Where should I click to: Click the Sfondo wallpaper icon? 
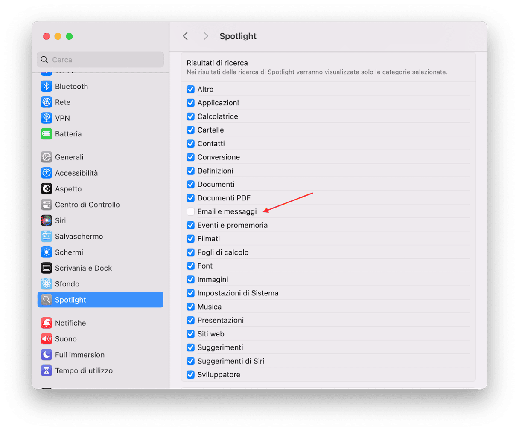(x=47, y=284)
